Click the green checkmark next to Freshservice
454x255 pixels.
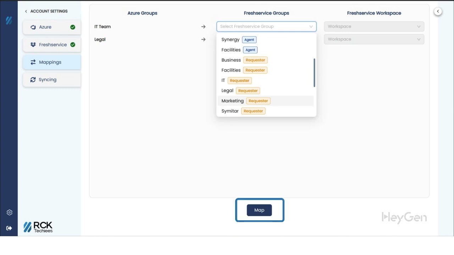pyautogui.click(x=73, y=45)
